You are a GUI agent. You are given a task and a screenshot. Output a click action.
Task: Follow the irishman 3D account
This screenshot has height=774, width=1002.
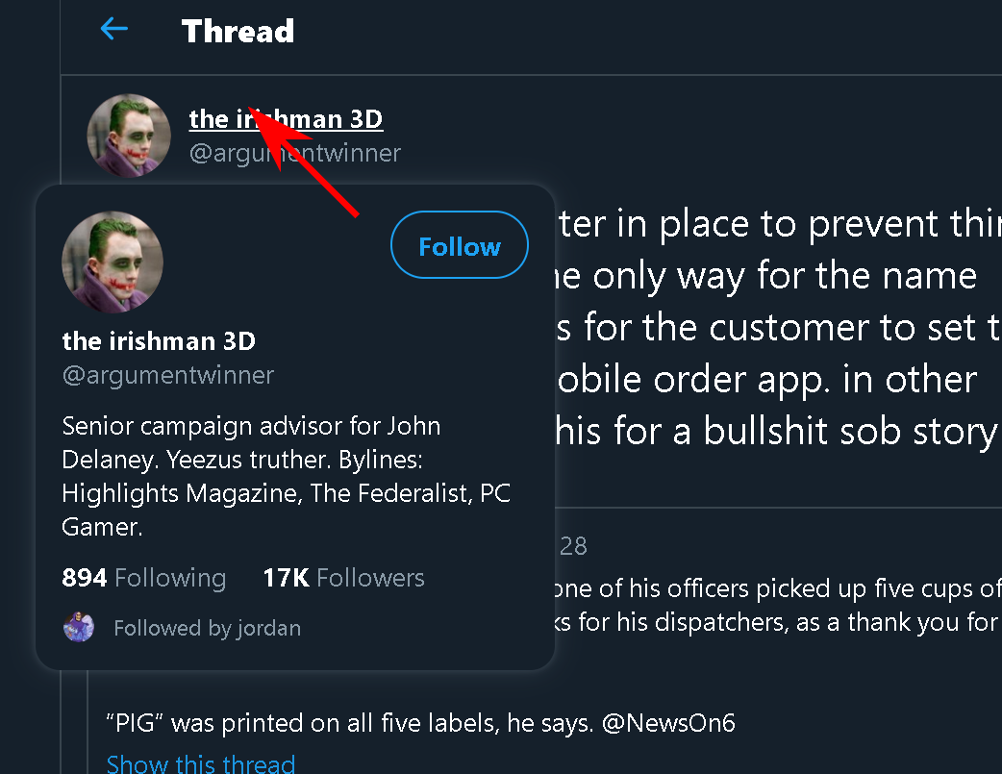click(459, 246)
